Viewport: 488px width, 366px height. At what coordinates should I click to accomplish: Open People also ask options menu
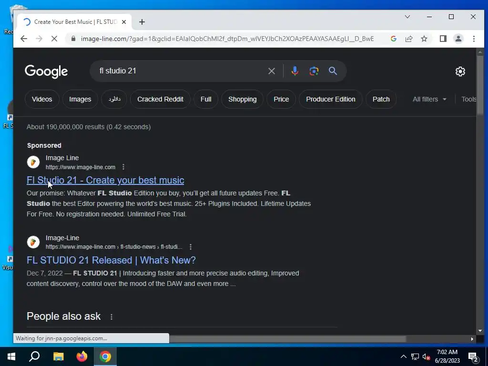point(112,317)
